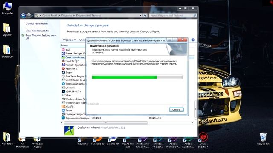Launch the Adobe After Effects shortcut

143,143
